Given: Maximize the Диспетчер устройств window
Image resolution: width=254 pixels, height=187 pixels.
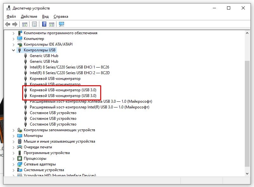Looking at the screenshot, I should 229,8.
